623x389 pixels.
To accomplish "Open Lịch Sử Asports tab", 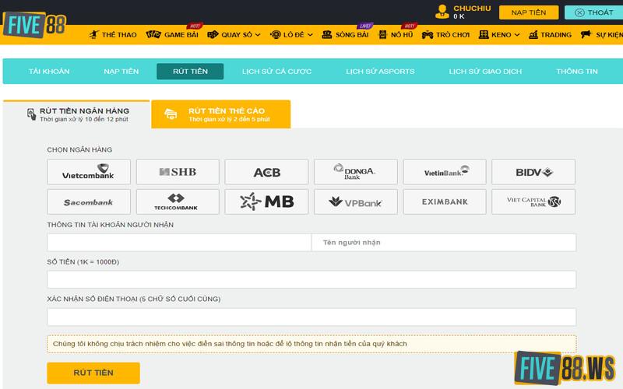I will [380, 72].
